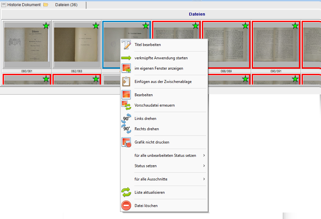Click the Links drehen 90° icon
Screen dimensions: 321x219
pos(126,119)
